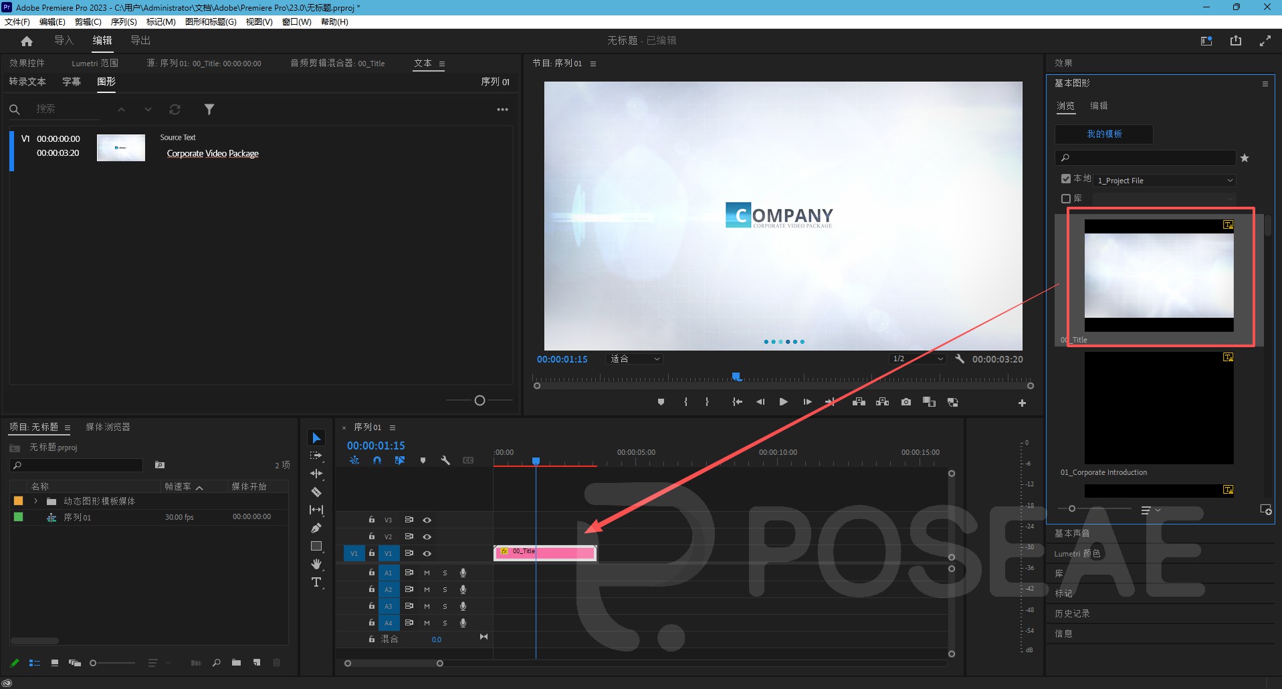This screenshot has width=1282, height=689.
Task: Select the Slip tool
Action: tap(316, 510)
